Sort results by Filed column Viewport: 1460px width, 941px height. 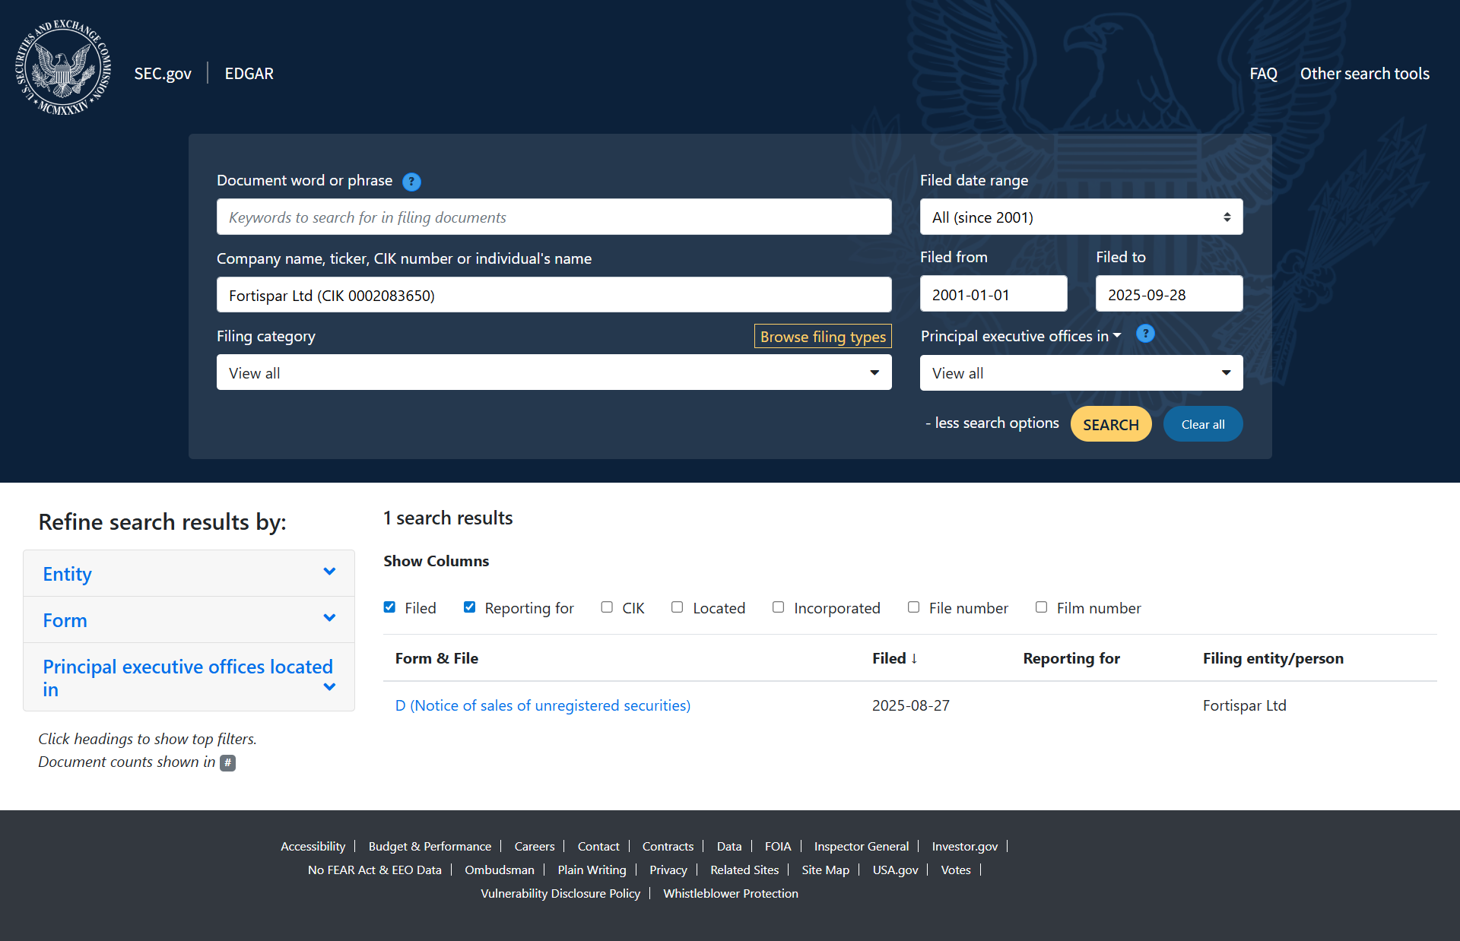895,658
